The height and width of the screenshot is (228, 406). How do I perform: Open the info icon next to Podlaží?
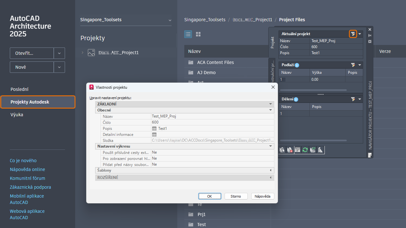[297, 65]
